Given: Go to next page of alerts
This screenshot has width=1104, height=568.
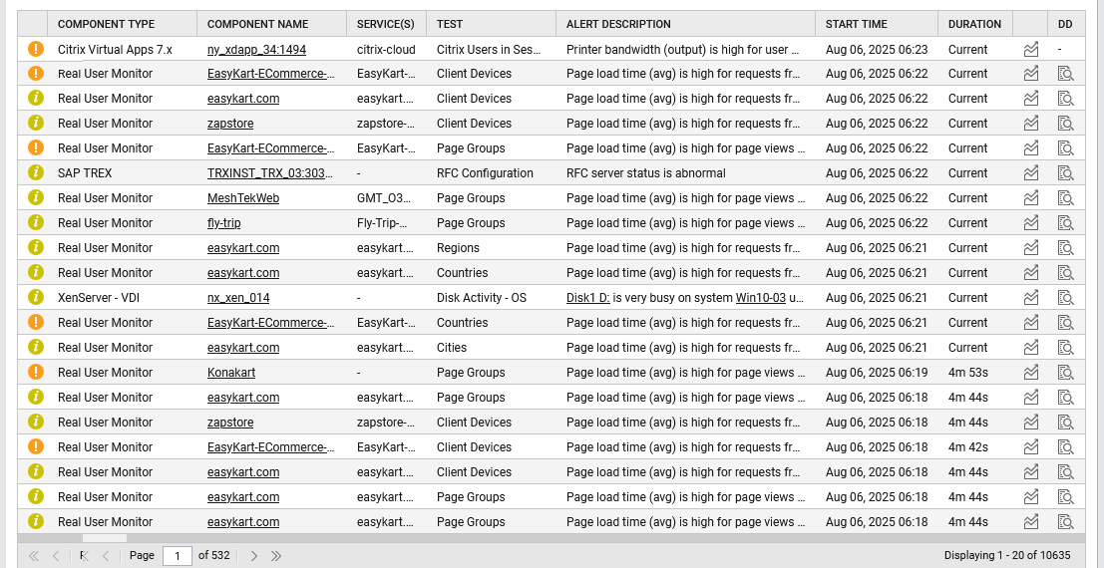Looking at the screenshot, I should pos(254,555).
